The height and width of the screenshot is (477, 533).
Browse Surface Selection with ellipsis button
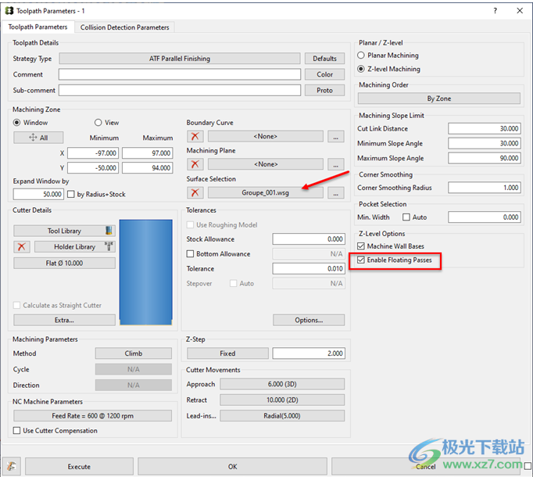336,193
